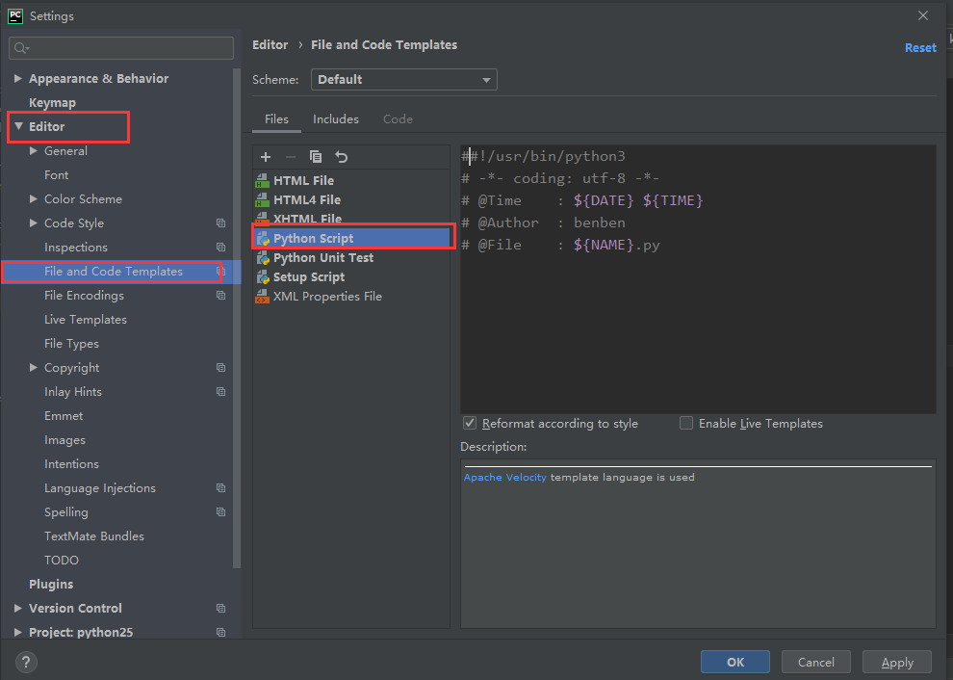Expand the Color Scheme node

tap(34, 199)
